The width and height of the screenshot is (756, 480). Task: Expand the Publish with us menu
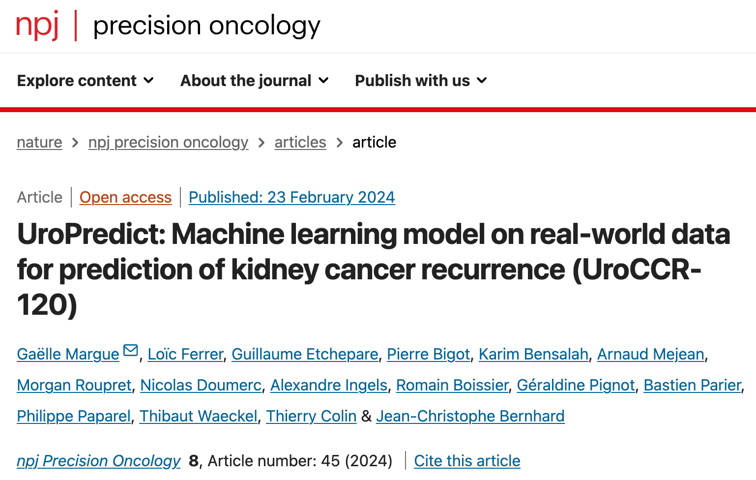coord(421,81)
